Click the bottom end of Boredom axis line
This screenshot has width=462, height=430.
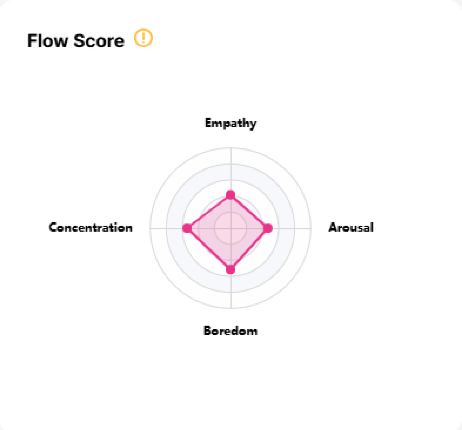pos(231,308)
